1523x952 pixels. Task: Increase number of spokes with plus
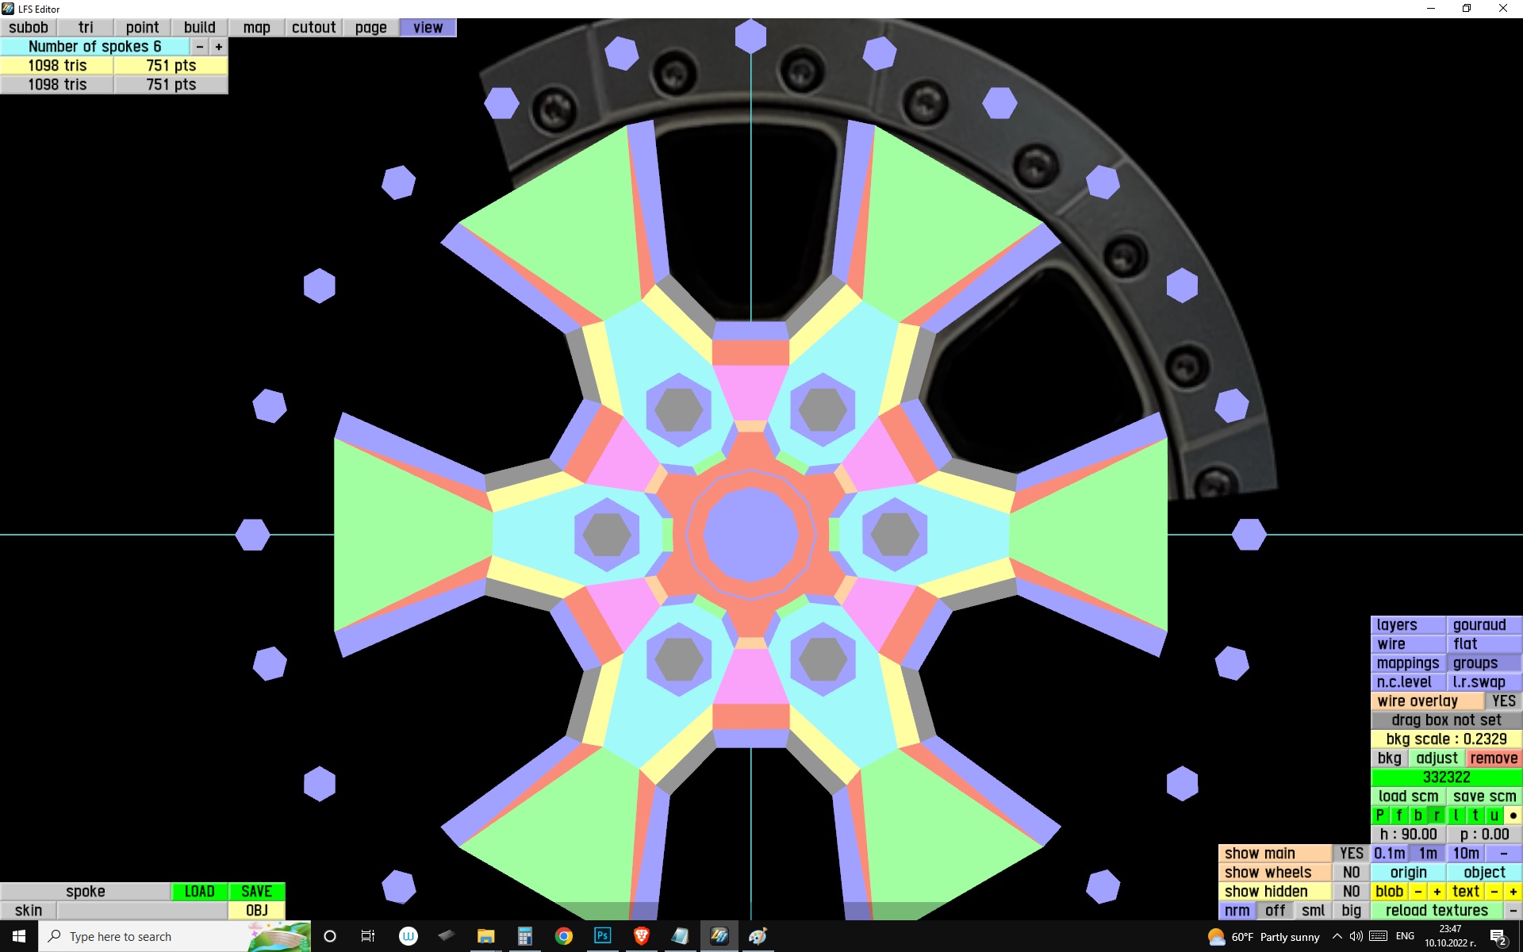[x=219, y=47]
